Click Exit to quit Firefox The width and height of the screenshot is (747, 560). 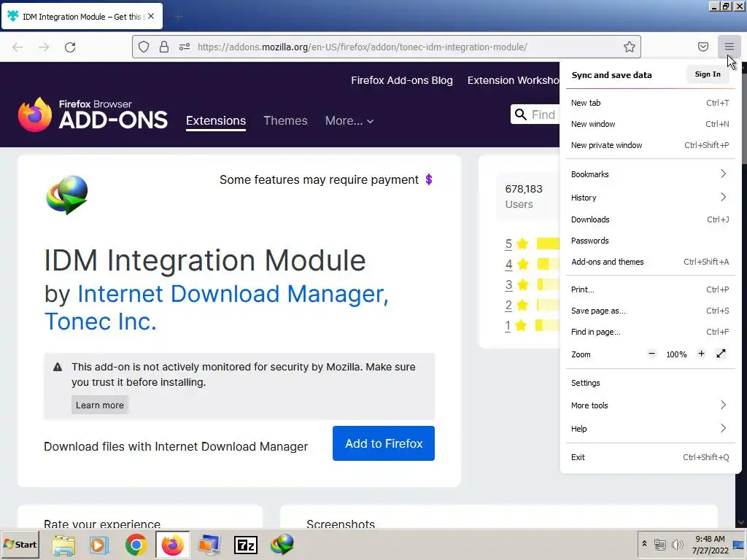[x=650, y=457]
